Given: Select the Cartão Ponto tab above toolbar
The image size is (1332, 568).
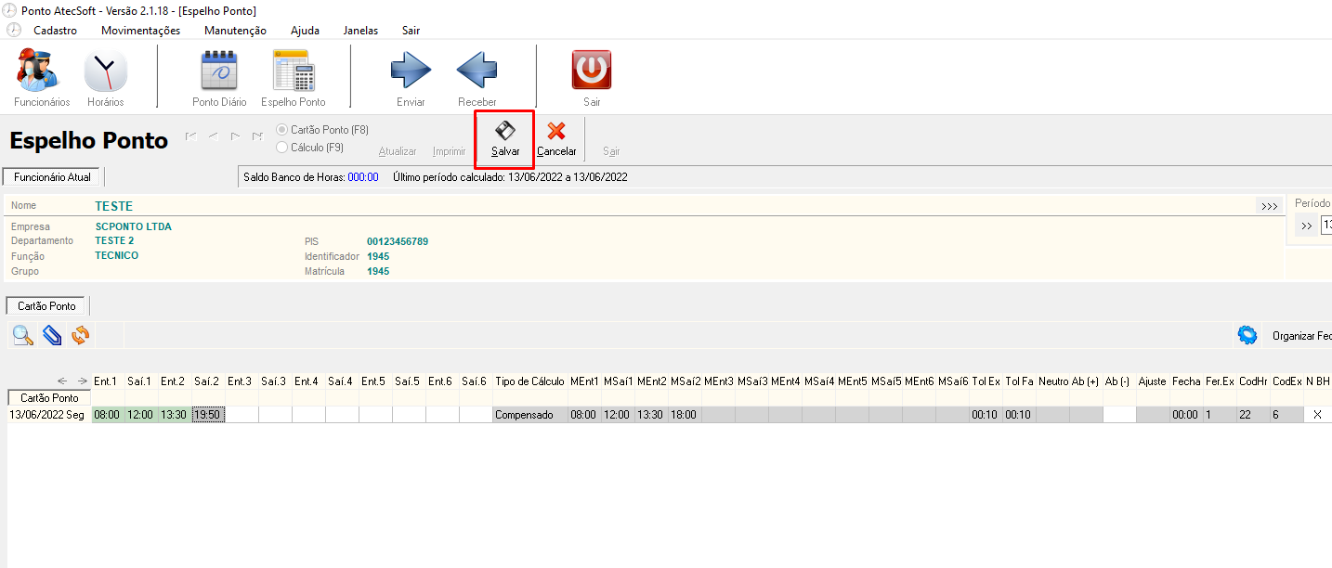Looking at the screenshot, I should pyautogui.click(x=46, y=305).
